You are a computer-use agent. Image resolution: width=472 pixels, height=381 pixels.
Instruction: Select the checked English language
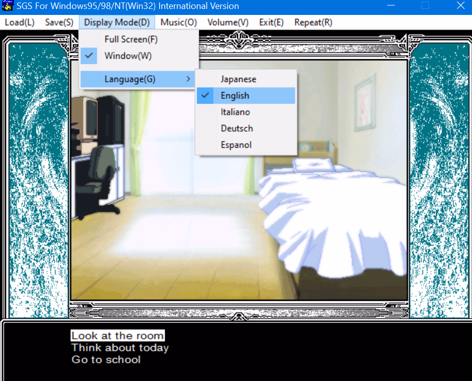pos(246,96)
